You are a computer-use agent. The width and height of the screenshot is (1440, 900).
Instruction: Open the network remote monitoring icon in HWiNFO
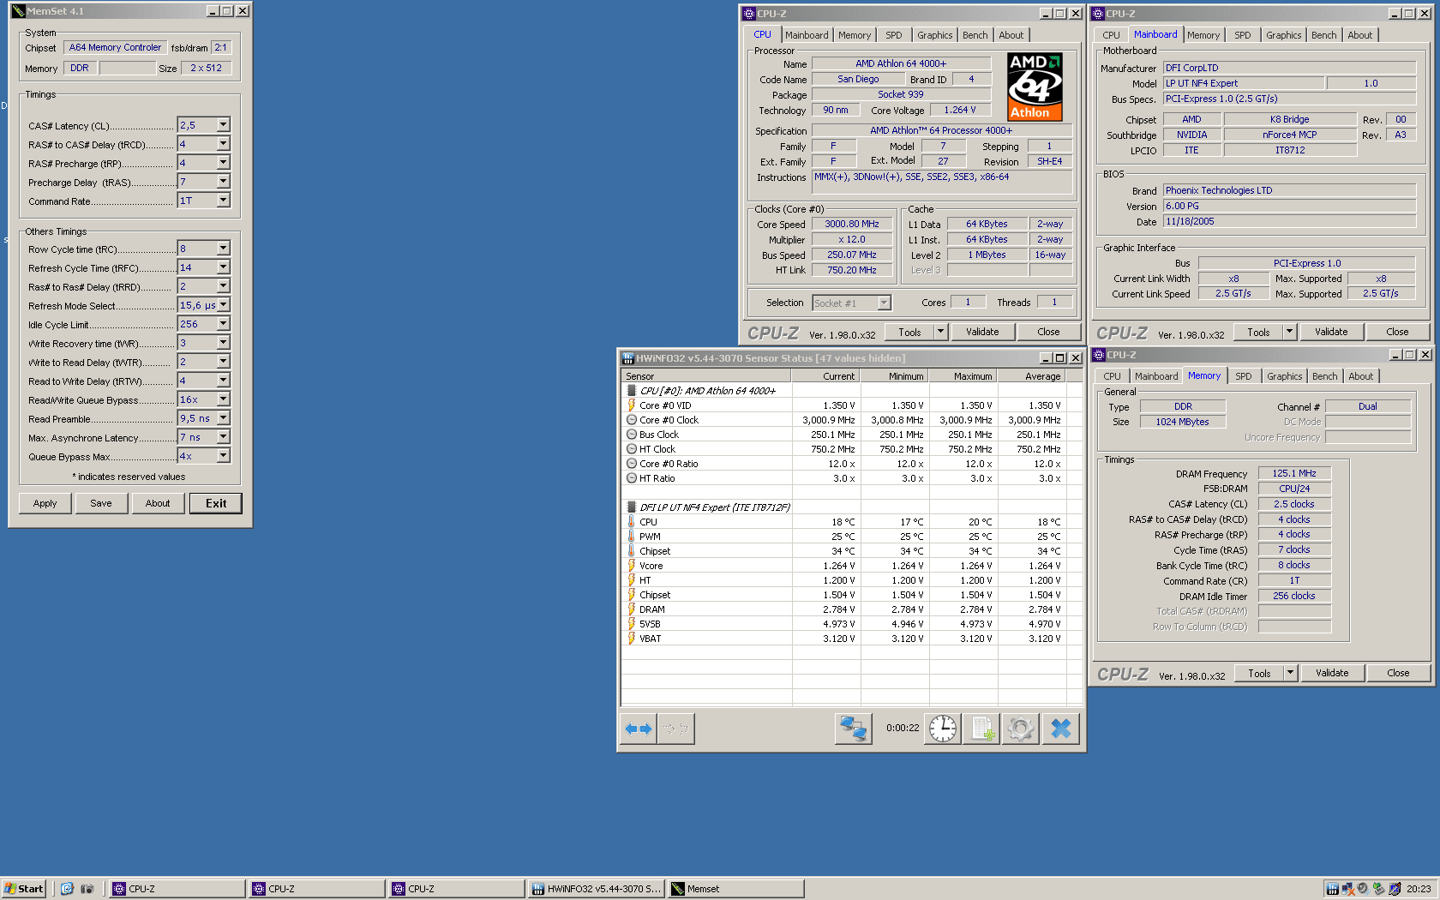tap(853, 729)
